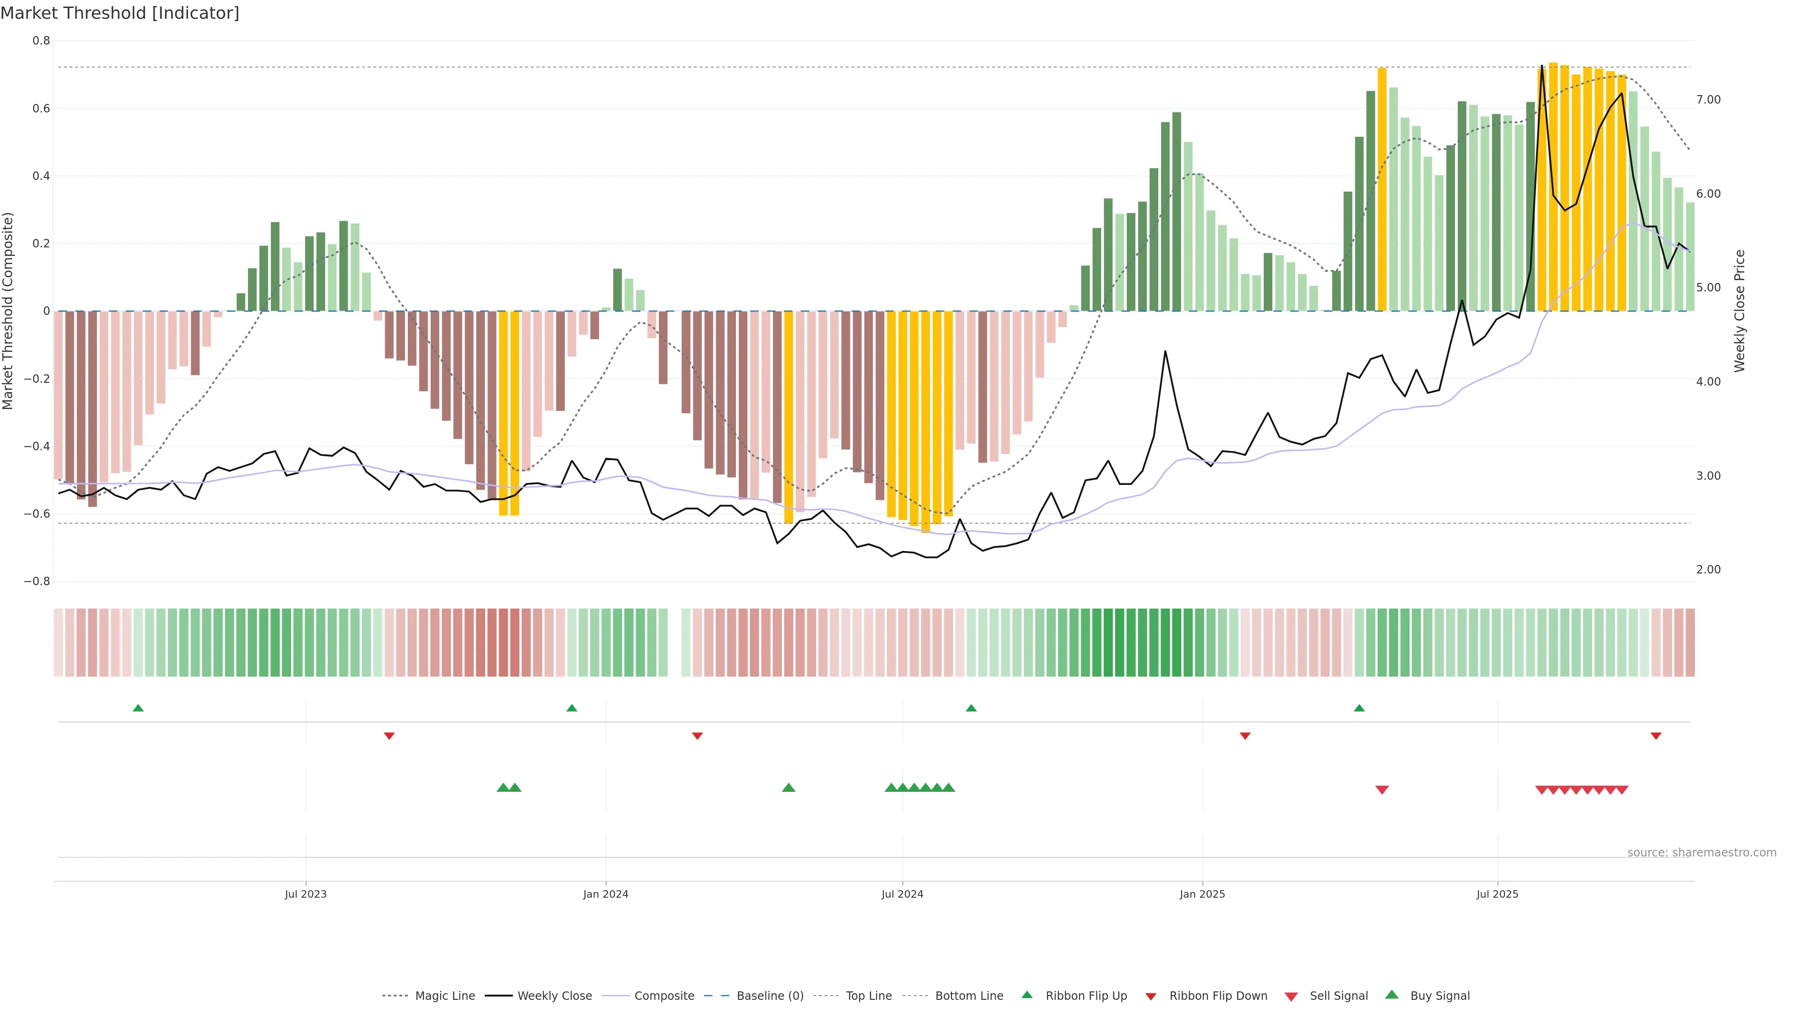
Task: Click the Buy Signal legend triangle
Action: tap(1391, 995)
